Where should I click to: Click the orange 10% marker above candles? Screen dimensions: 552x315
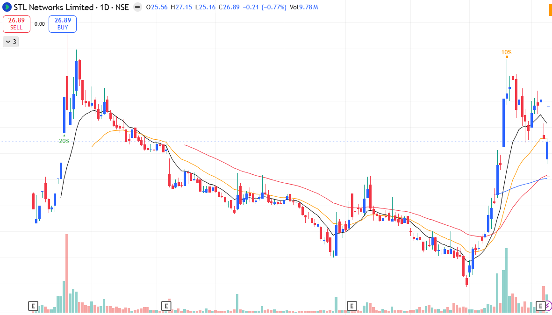point(506,53)
